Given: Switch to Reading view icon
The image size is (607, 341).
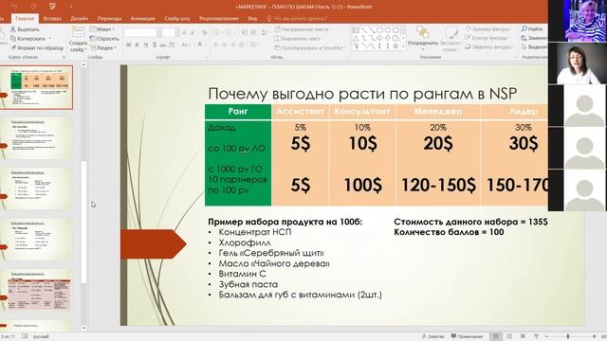Looking at the screenshot, I should 523,336.
